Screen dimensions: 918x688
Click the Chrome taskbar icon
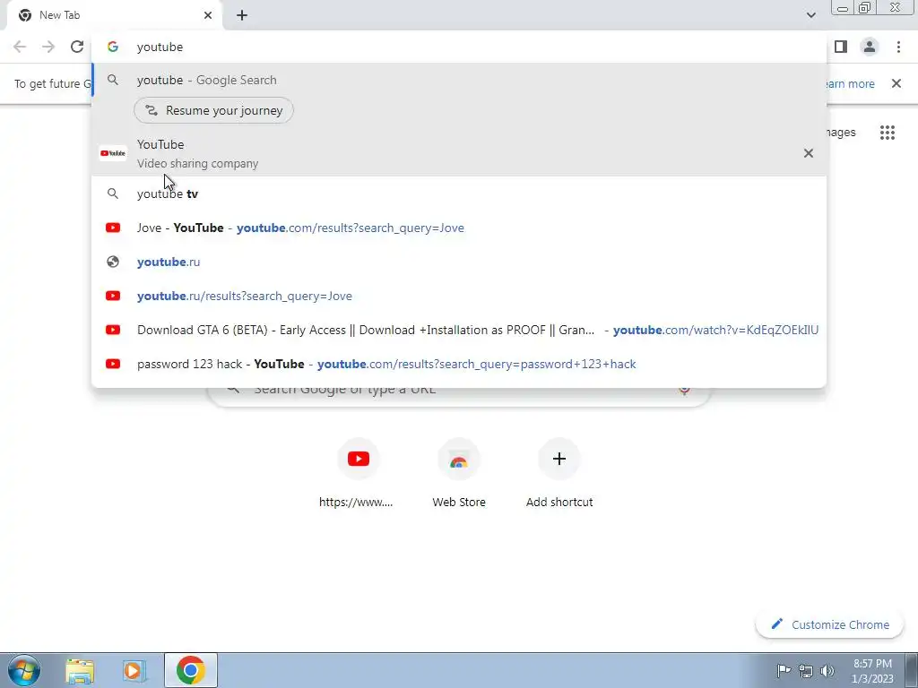[190, 670]
